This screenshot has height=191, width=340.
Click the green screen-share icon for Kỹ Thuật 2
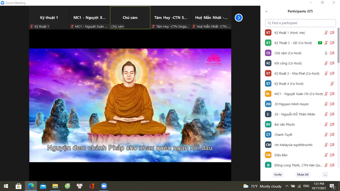click(x=320, y=43)
